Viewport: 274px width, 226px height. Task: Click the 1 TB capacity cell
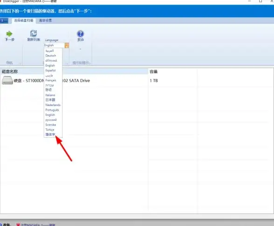[154, 80]
